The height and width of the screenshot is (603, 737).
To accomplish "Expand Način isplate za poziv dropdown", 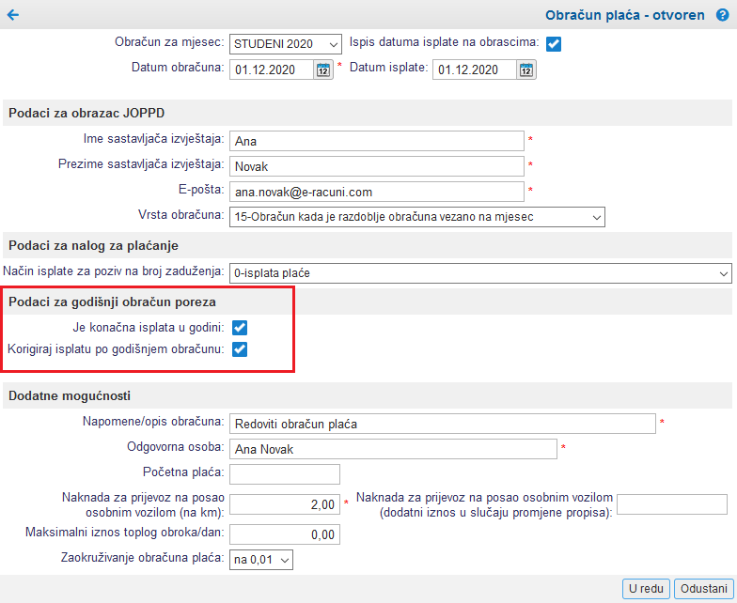I will [480, 273].
